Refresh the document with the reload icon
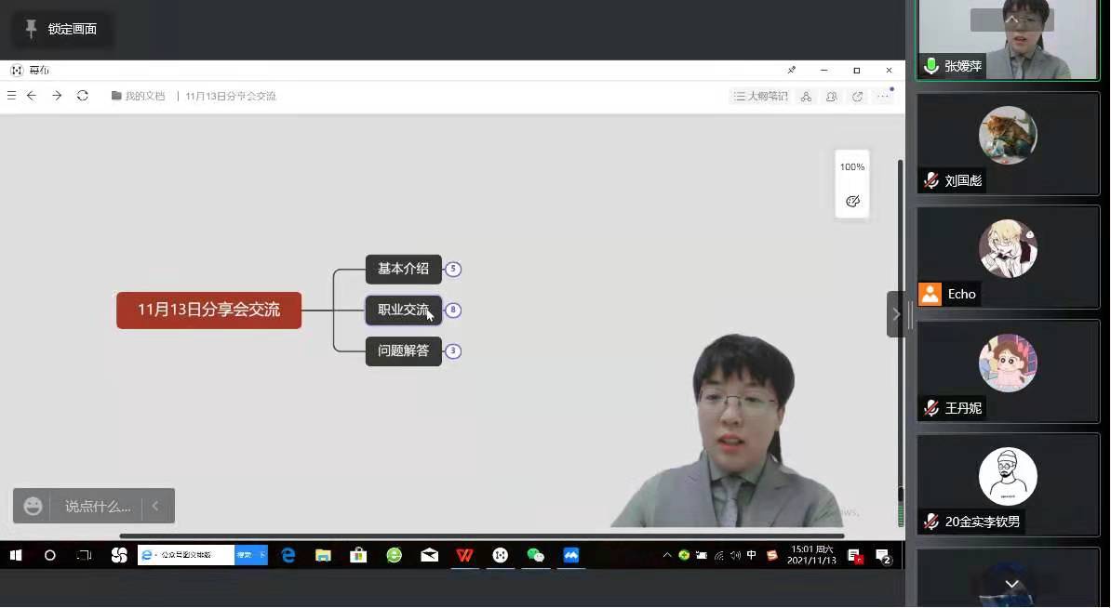Viewport: 1111px width, 608px height. pos(83,96)
